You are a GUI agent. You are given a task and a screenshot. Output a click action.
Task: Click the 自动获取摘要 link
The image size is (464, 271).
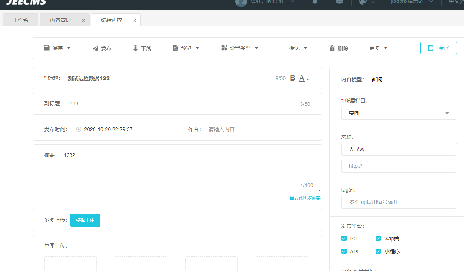(x=305, y=198)
